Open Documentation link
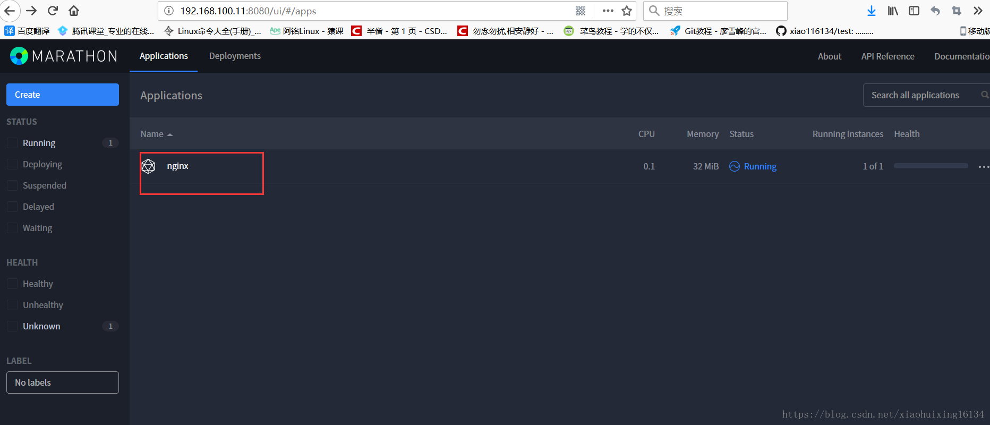 [x=962, y=56]
